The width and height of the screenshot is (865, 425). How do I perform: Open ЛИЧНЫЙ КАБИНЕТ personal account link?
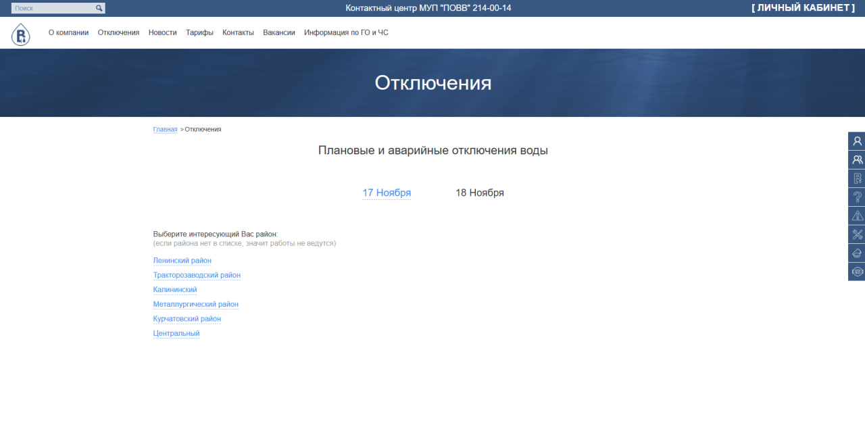coord(803,8)
